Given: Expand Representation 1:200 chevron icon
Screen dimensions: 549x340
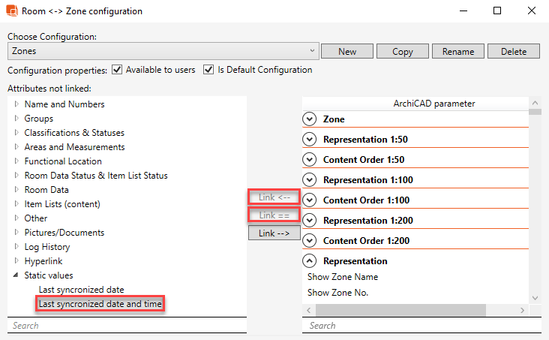Looking at the screenshot, I should point(310,220).
